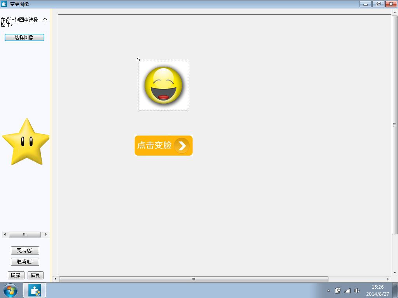Viewport: 398px width, 298px height.
Task: Minimize the 变更图像 window
Action: coord(365,4)
